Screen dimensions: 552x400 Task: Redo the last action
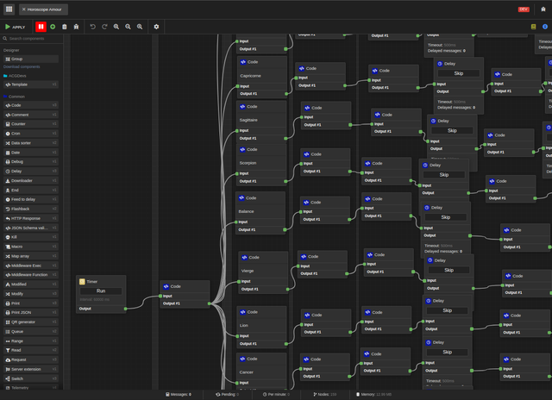point(104,27)
